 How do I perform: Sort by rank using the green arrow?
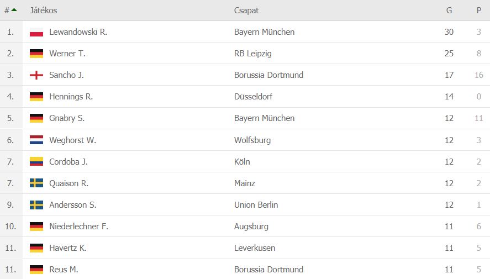pyautogui.click(x=14, y=10)
